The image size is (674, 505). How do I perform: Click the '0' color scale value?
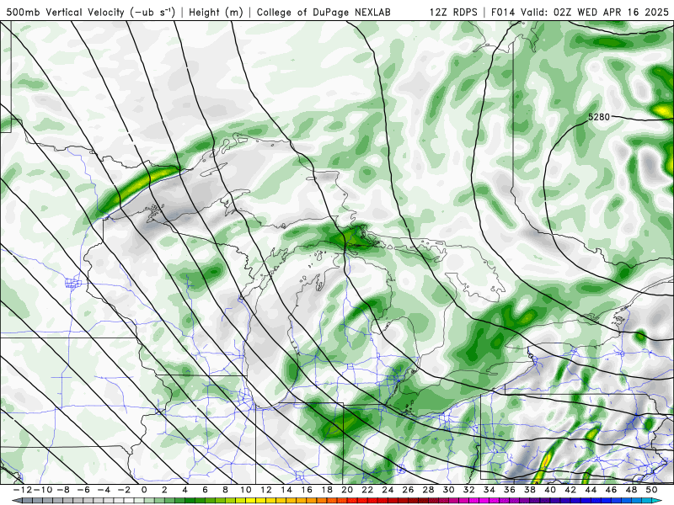click(144, 490)
